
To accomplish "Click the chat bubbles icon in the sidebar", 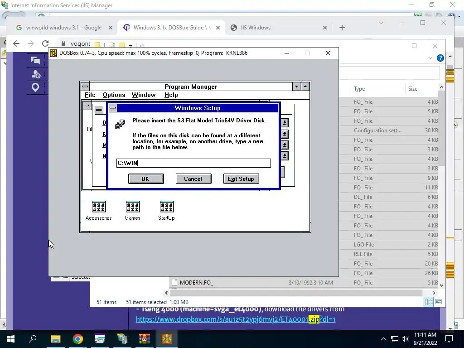I will pos(35,60).
